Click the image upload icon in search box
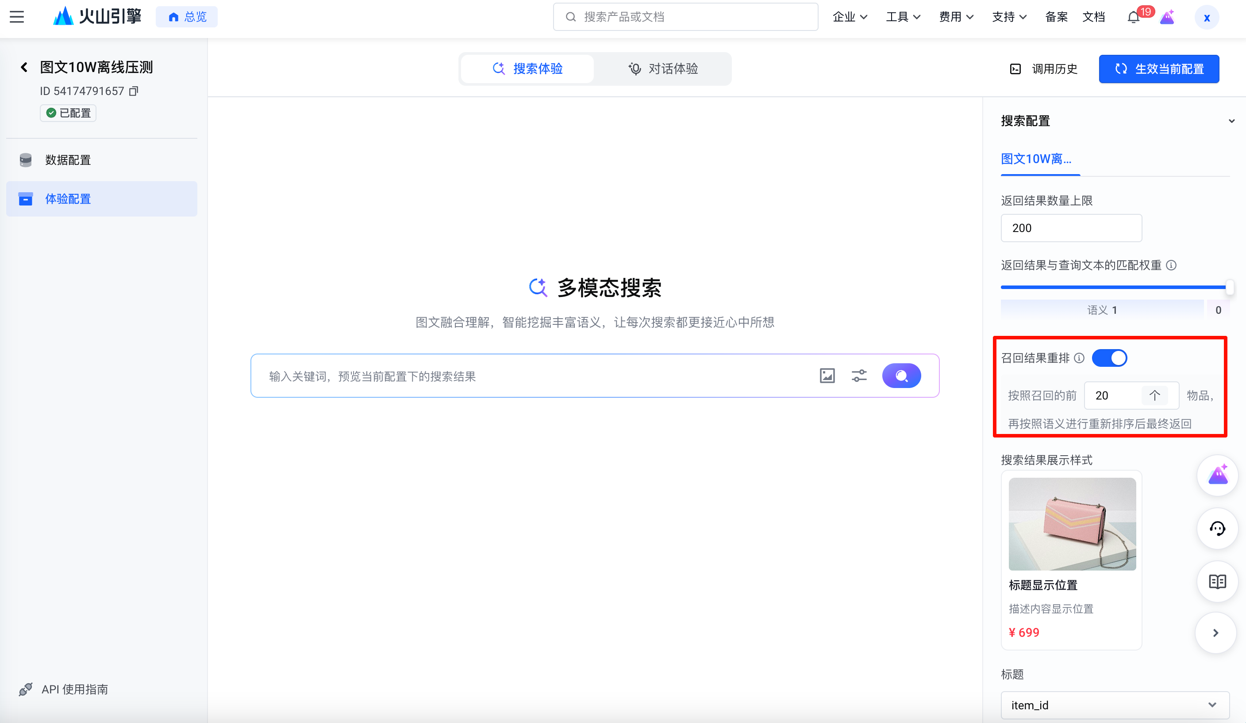 point(827,376)
